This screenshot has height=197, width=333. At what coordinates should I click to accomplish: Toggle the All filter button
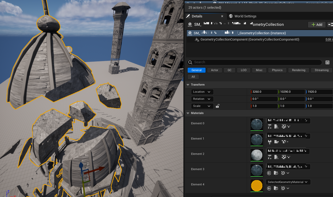[x=193, y=77]
